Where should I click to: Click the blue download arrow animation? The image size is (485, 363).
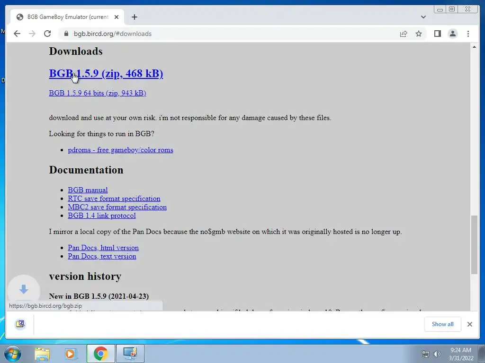coord(24,289)
